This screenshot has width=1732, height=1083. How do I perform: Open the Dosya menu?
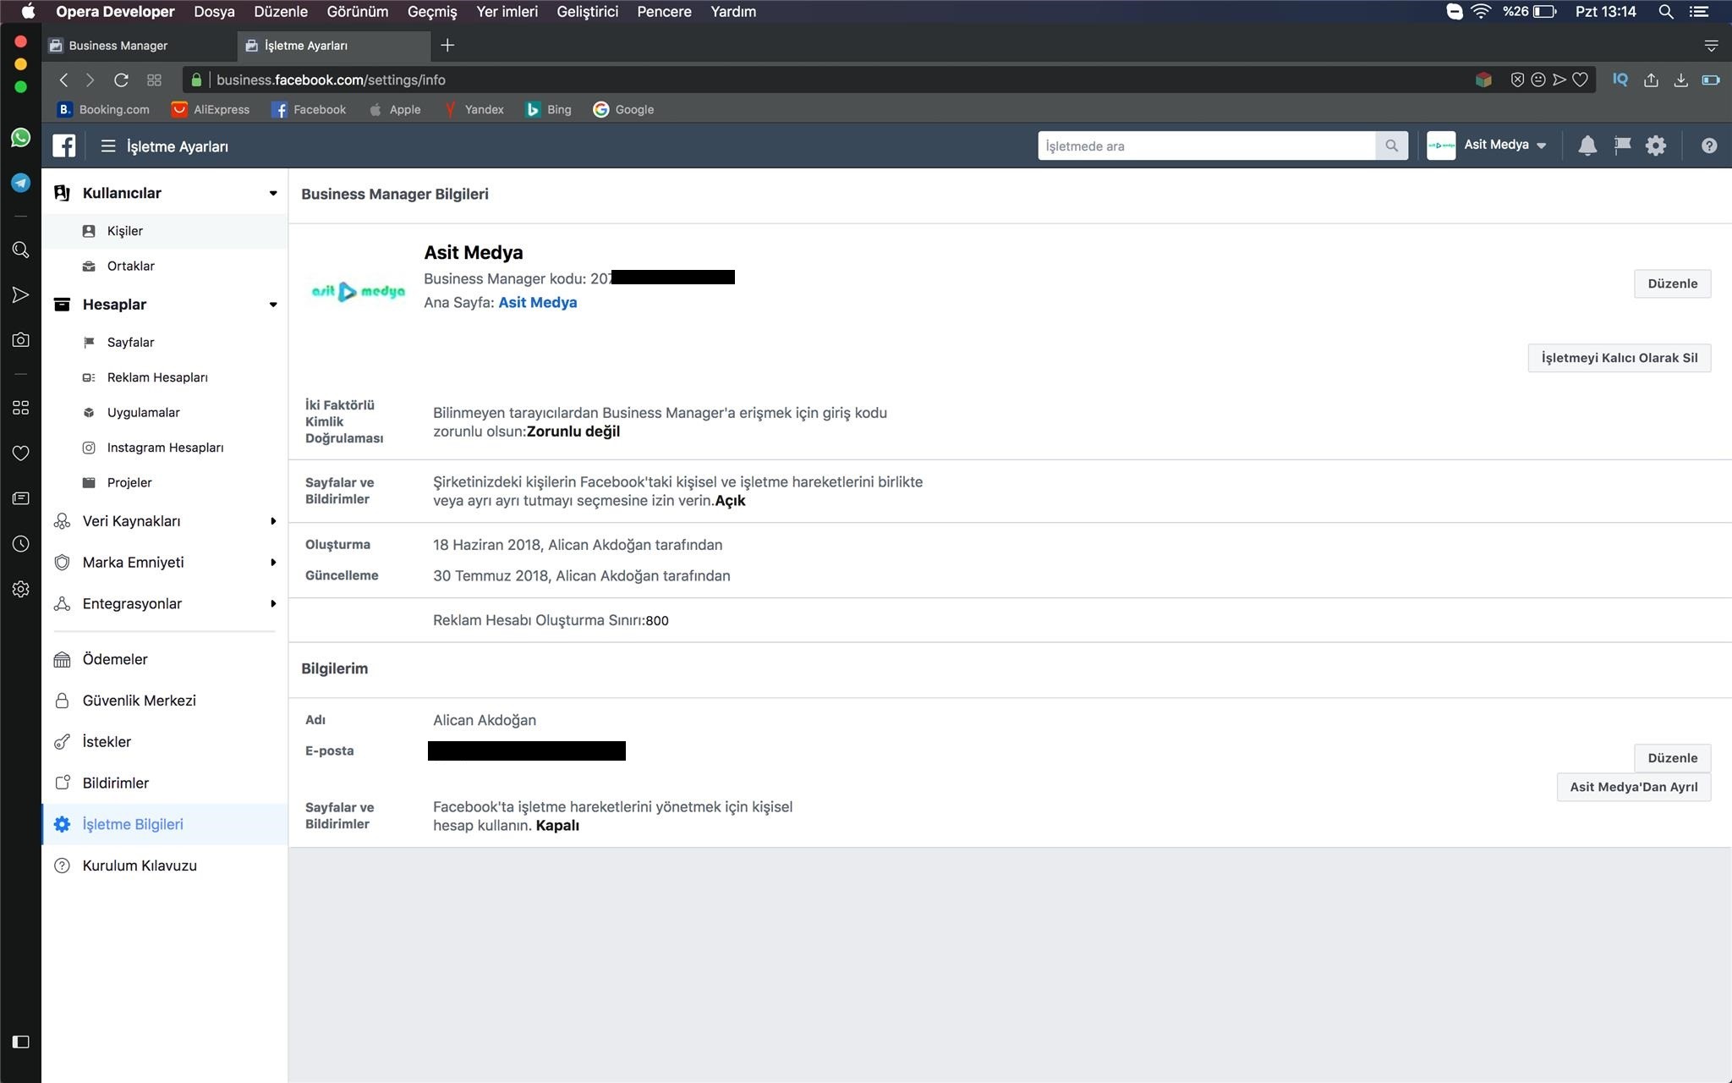coord(214,12)
